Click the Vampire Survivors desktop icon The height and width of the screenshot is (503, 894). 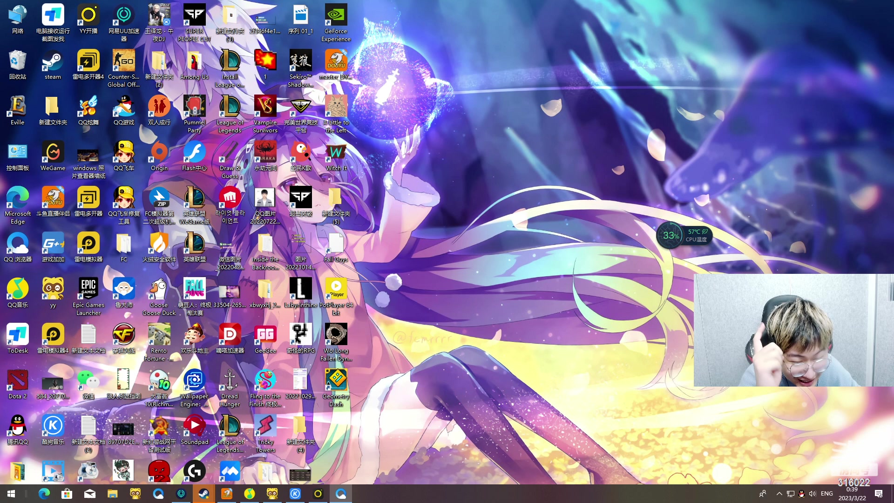[265, 115]
